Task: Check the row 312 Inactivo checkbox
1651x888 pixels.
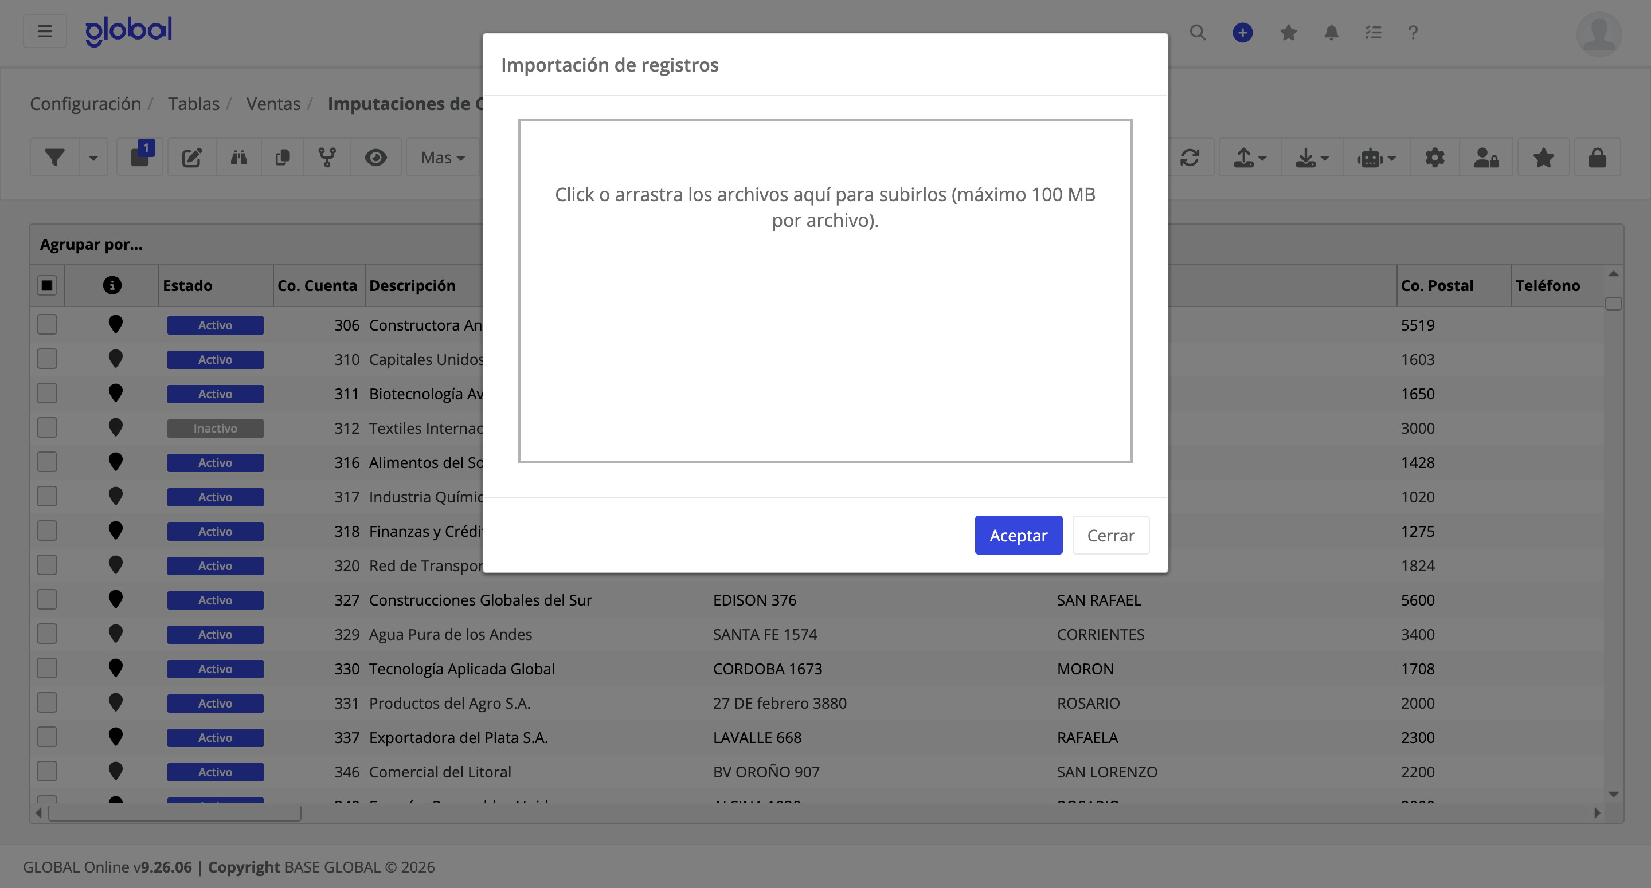Action: click(x=47, y=427)
